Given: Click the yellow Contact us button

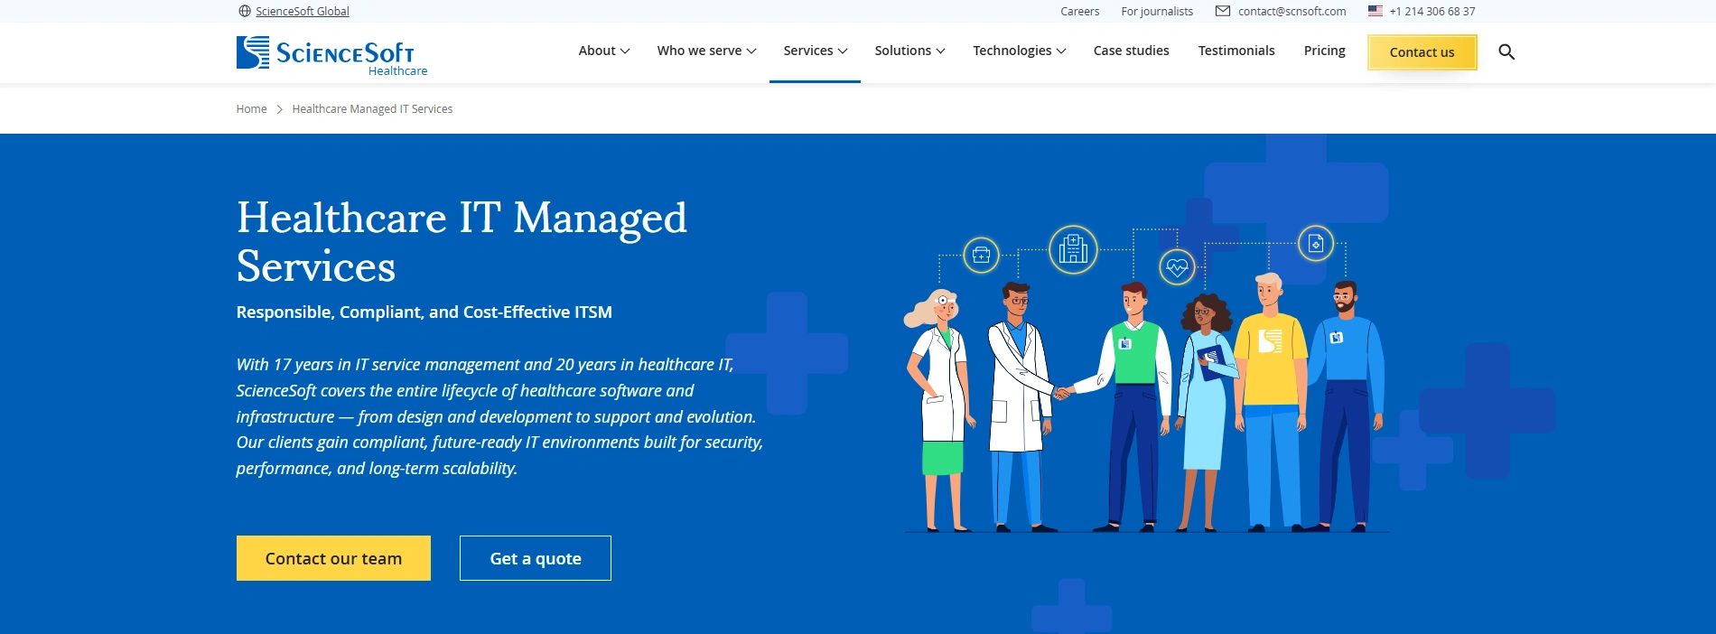Looking at the screenshot, I should click(1422, 52).
